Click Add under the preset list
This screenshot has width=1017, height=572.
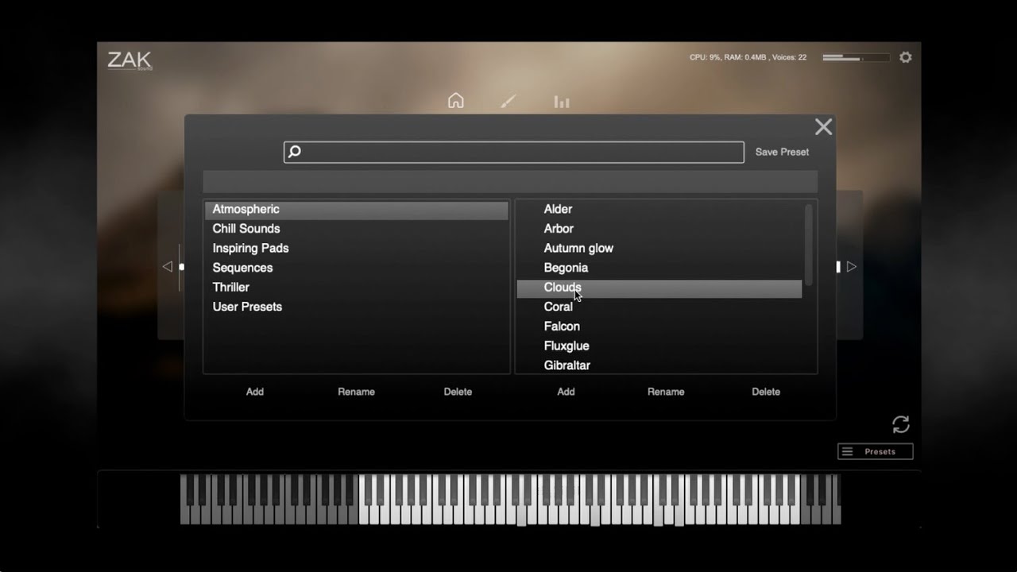tap(566, 392)
